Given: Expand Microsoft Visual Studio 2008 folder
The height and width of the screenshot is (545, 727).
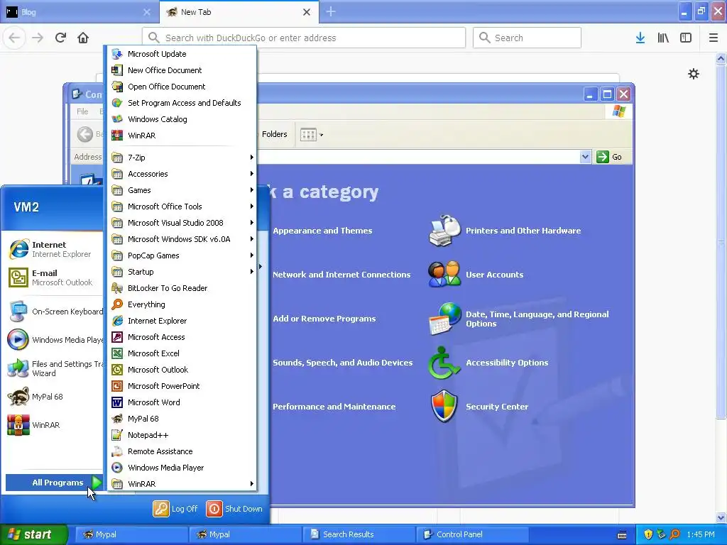Looking at the screenshot, I should 182,223.
